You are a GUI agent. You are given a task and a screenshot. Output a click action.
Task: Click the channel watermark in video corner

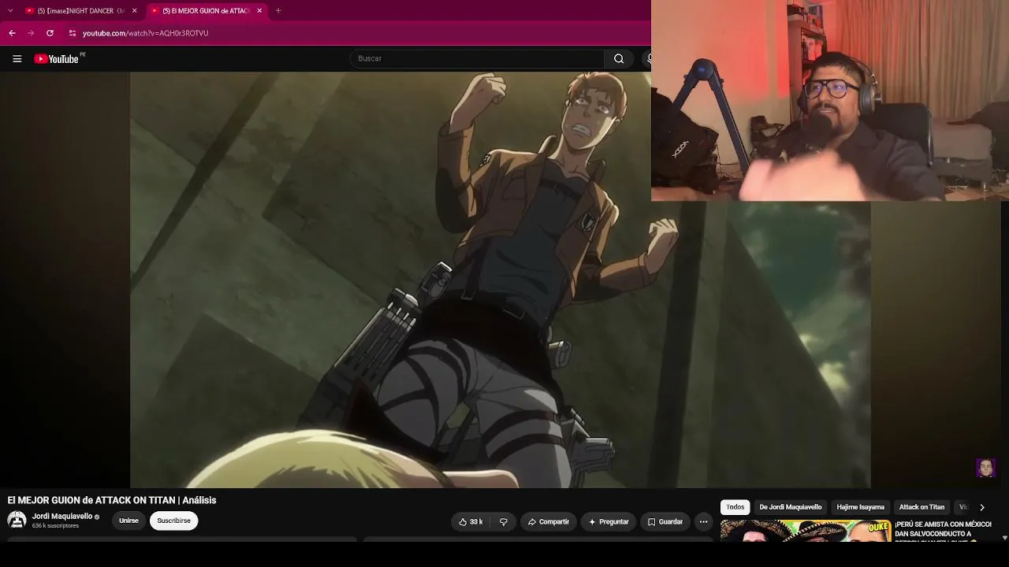985,468
